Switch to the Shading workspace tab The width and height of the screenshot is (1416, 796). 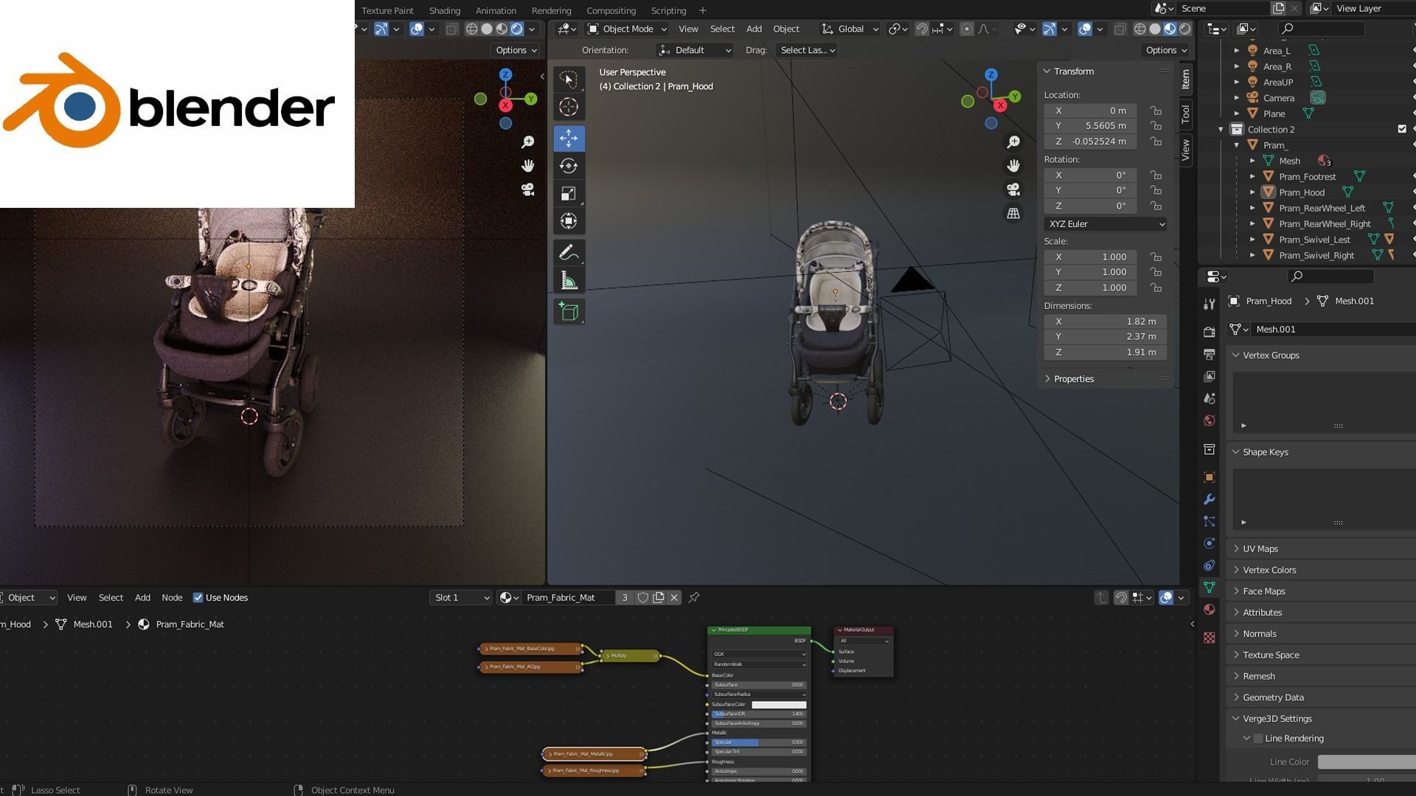coord(444,10)
